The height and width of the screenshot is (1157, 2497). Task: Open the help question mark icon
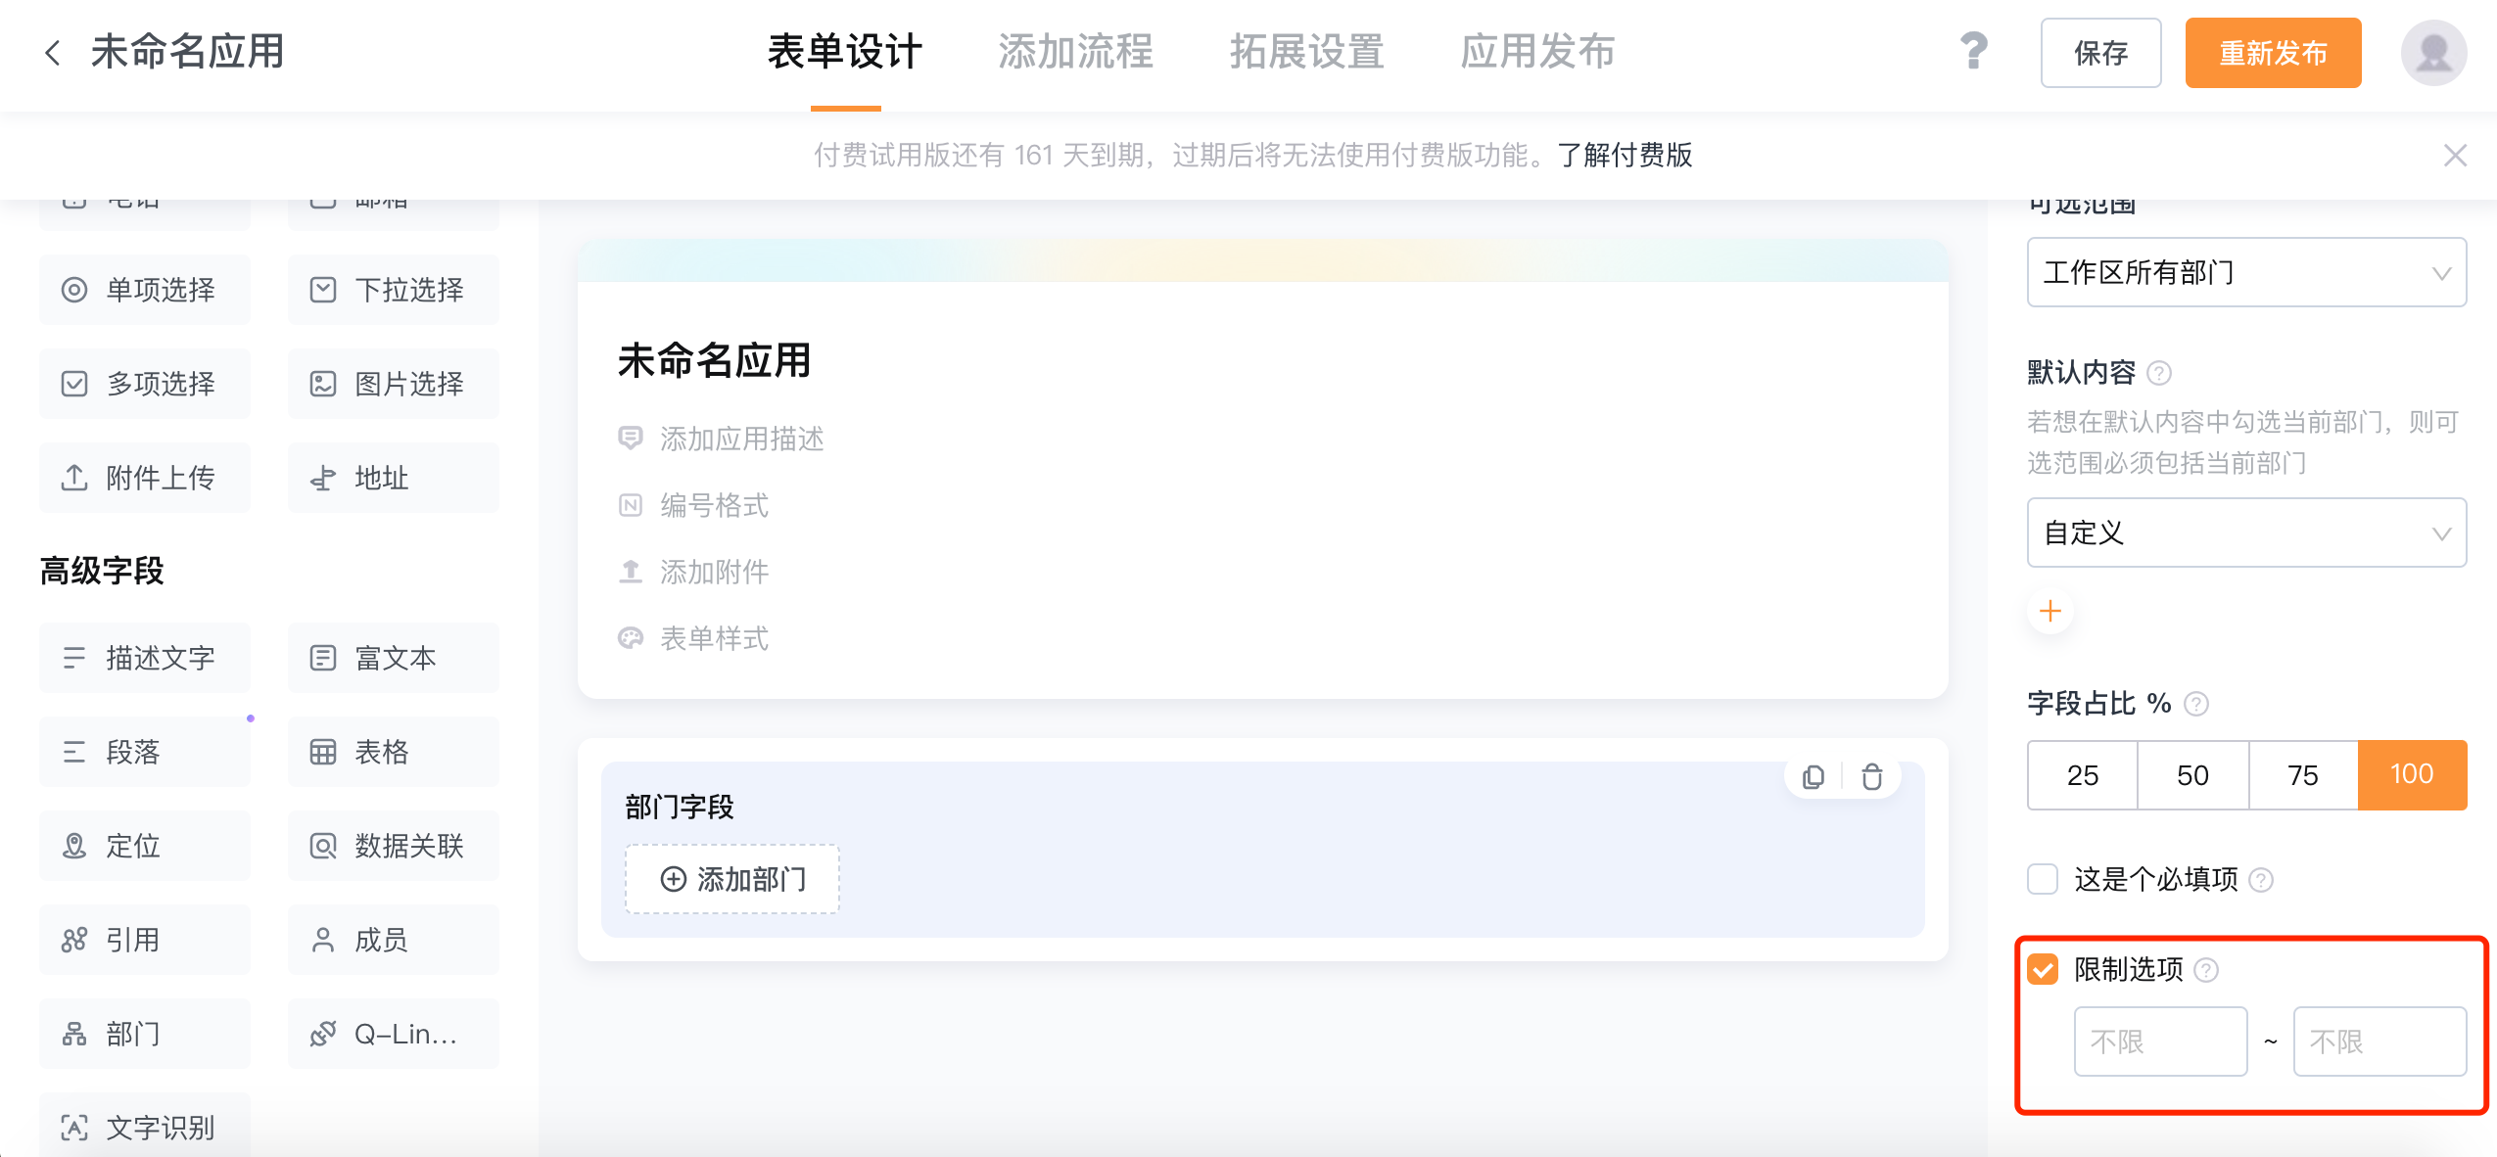[1974, 51]
